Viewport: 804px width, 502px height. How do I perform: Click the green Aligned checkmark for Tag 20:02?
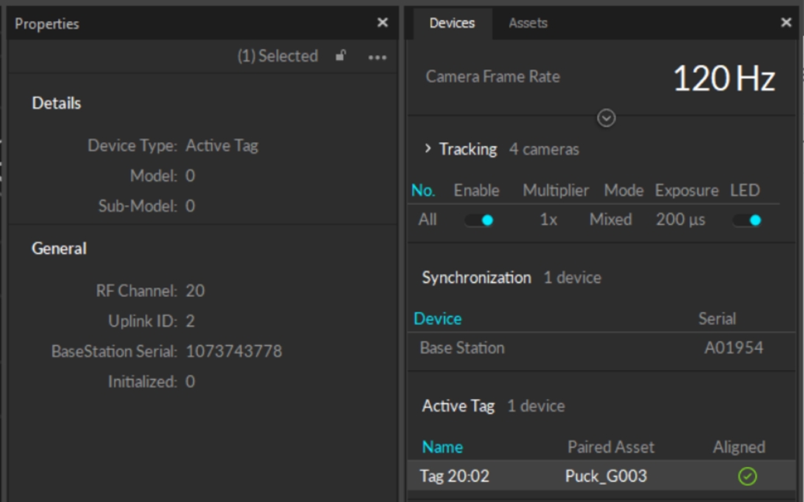point(747,476)
